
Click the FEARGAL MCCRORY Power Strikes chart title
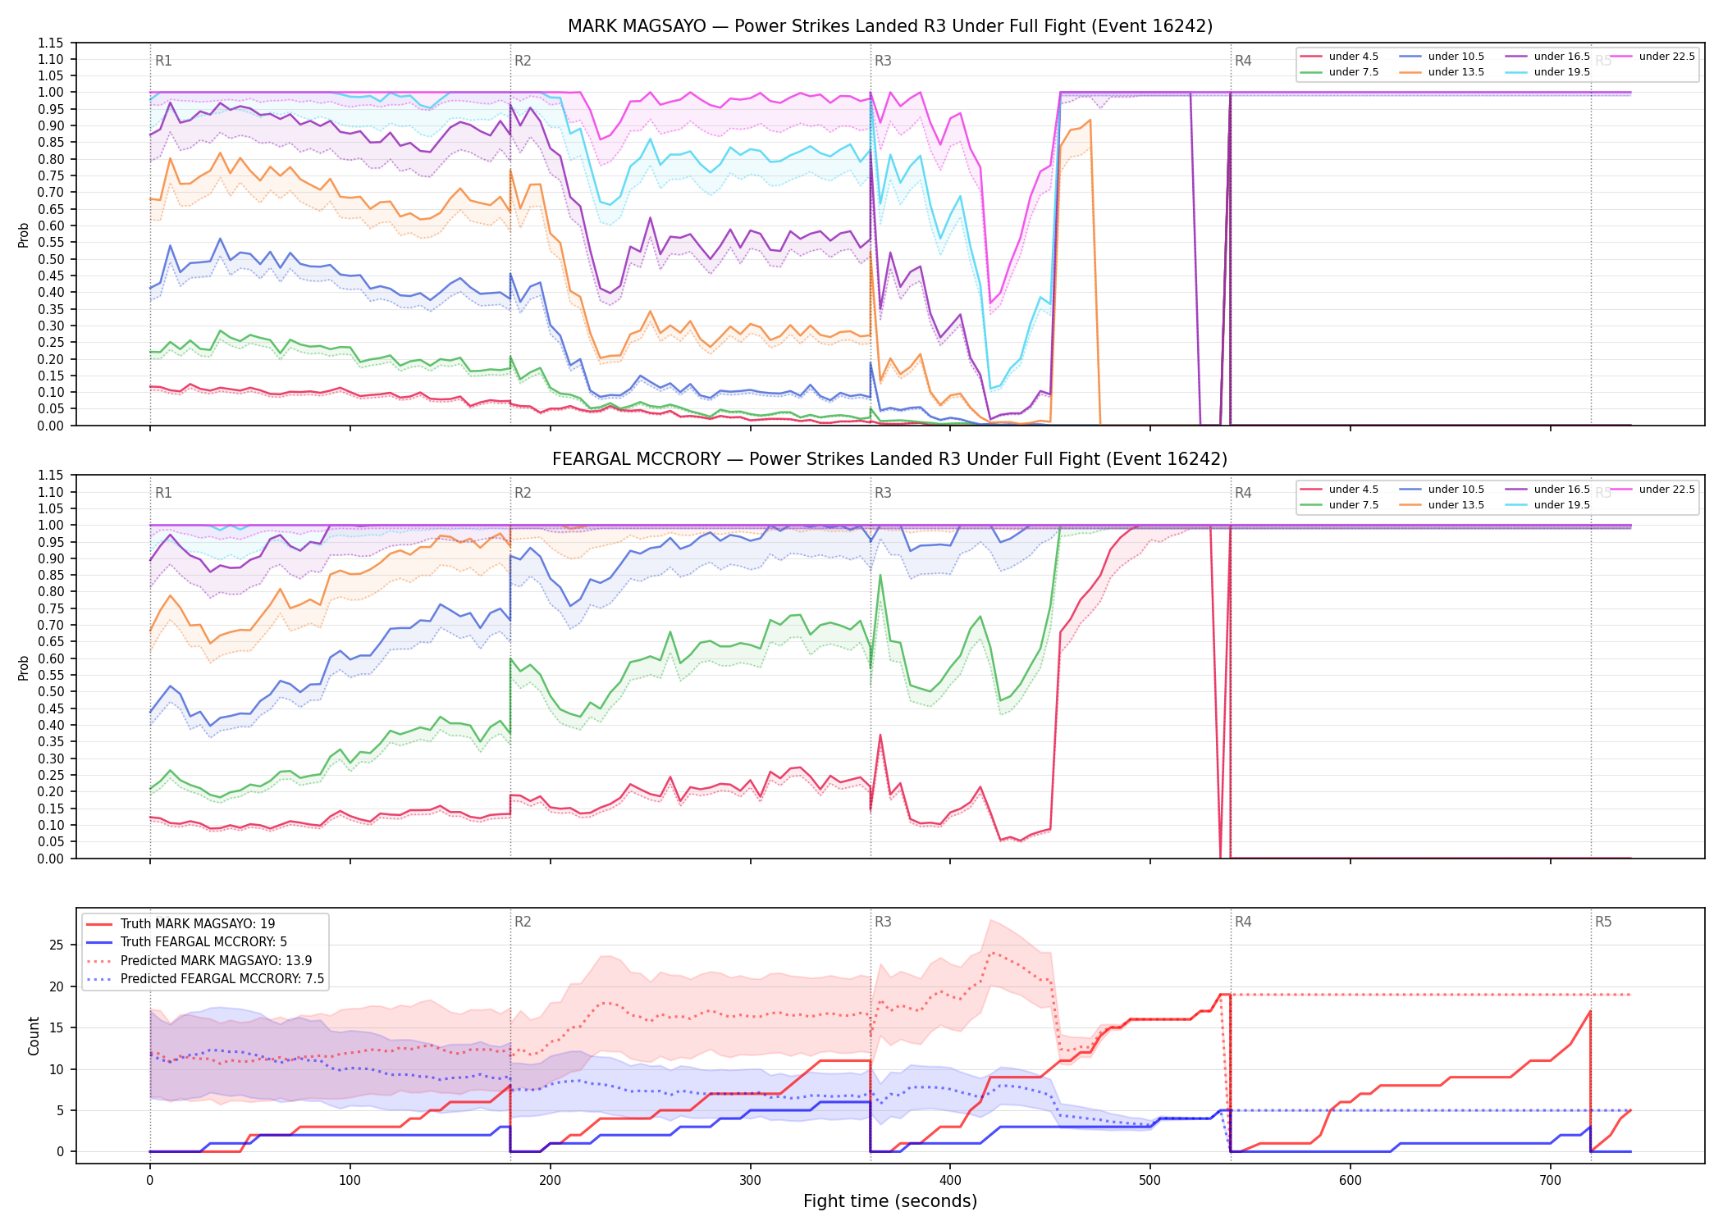click(890, 459)
